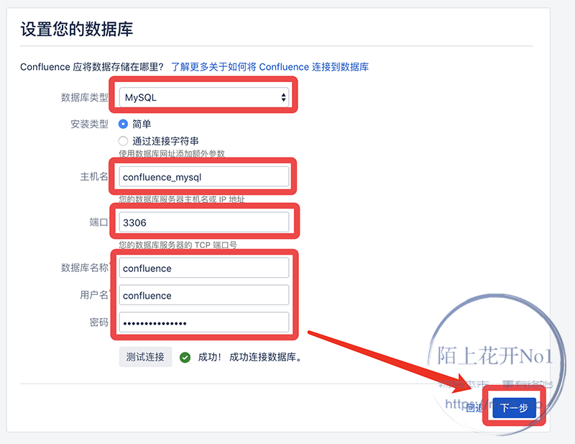Click the 安装类型 label
575x444 pixels.
(89, 124)
